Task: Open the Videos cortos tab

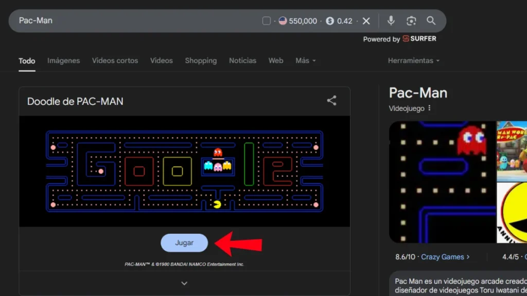Action: (115, 61)
